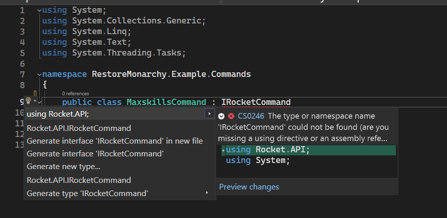
Task: Choose the first Rocket.API.IRocketCommand suggestion
Action: point(79,128)
